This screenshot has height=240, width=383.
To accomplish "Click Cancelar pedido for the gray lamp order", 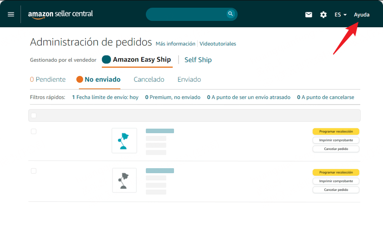I will pyautogui.click(x=336, y=190).
